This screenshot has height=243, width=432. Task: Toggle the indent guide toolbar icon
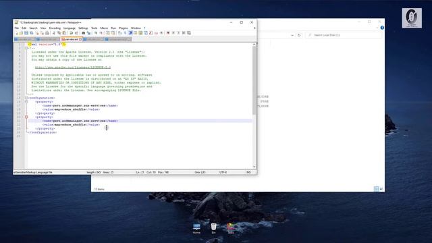[130, 33]
